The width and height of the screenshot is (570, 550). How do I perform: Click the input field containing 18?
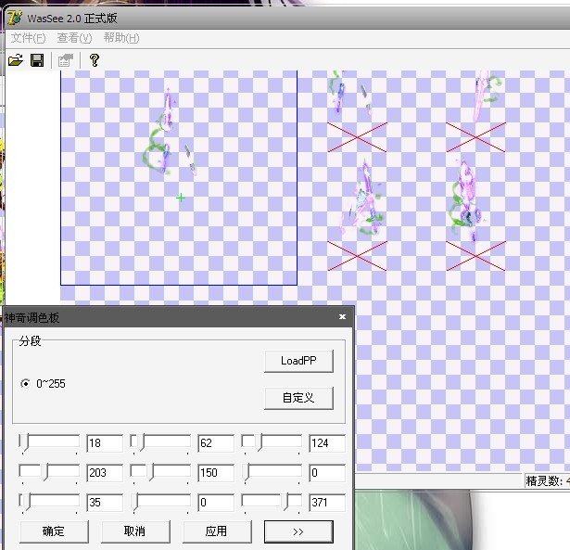point(105,443)
